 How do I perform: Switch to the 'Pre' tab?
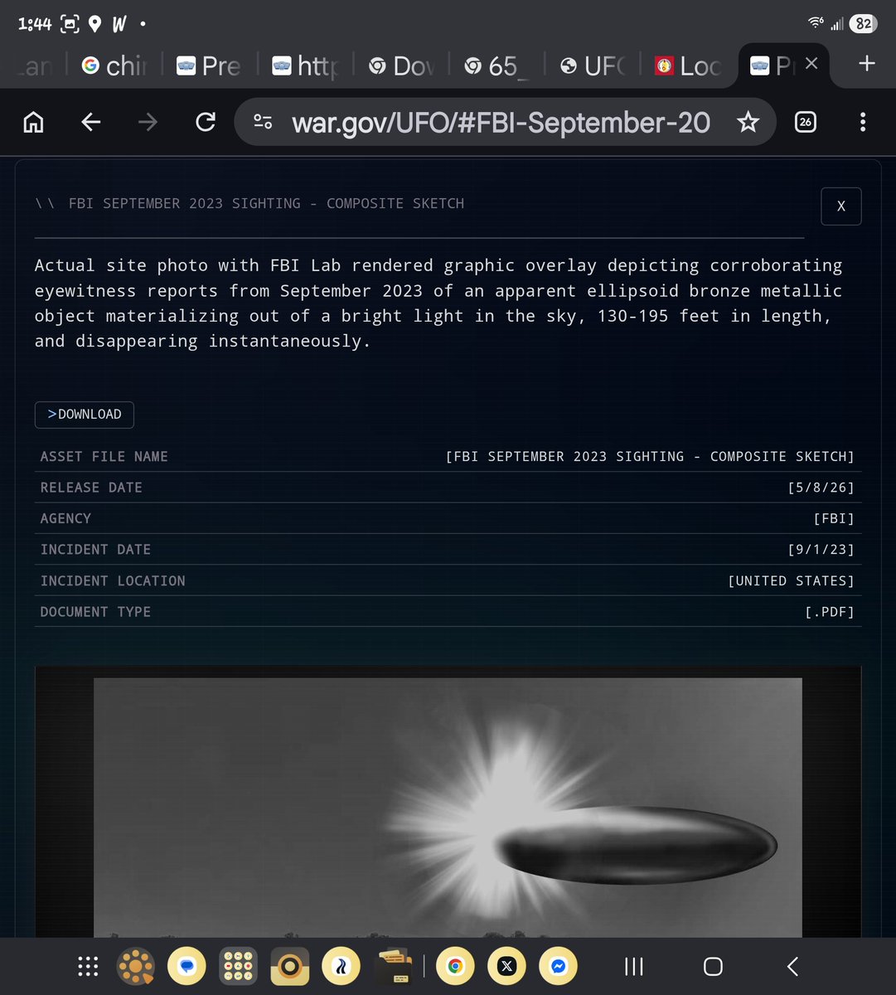pyautogui.click(x=210, y=66)
